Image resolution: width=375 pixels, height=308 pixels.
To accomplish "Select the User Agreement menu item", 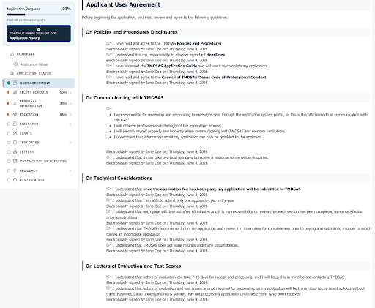I will (39, 83).
